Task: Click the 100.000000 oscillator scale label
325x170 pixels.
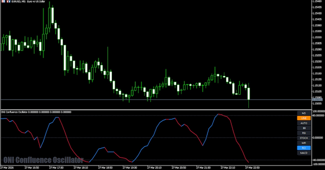Action: pyautogui.click(x=318, y=112)
